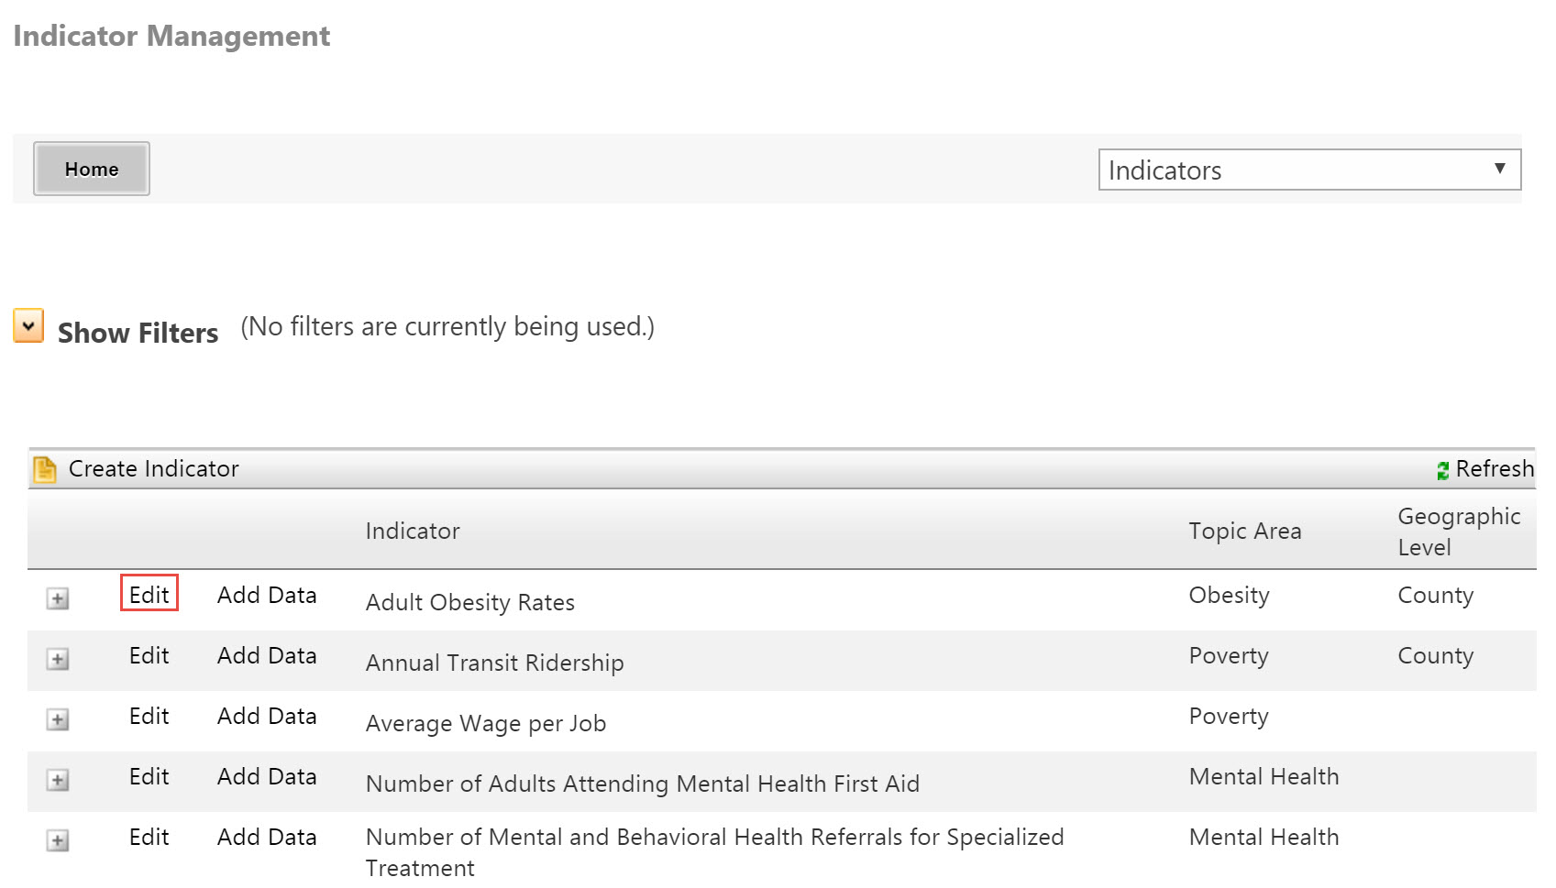Add Data to Annual Transit Ridership
The width and height of the screenshot is (1556, 888).
tap(267, 655)
